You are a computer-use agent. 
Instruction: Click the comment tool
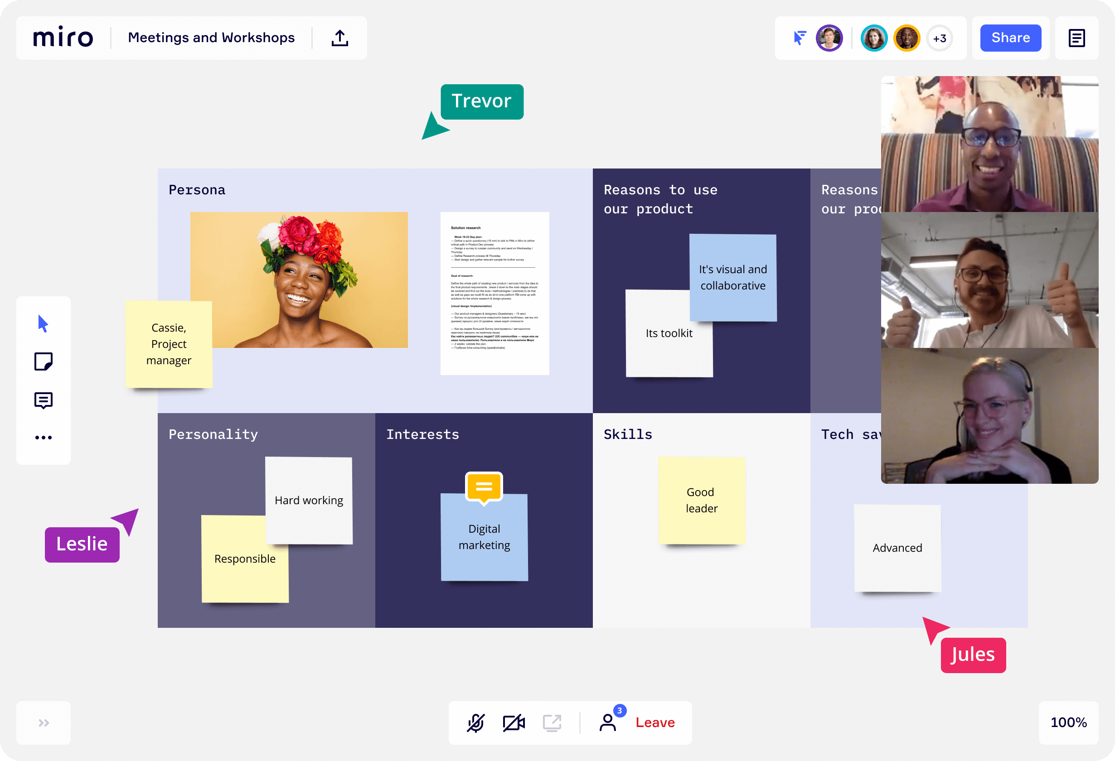pyautogui.click(x=43, y=400)
